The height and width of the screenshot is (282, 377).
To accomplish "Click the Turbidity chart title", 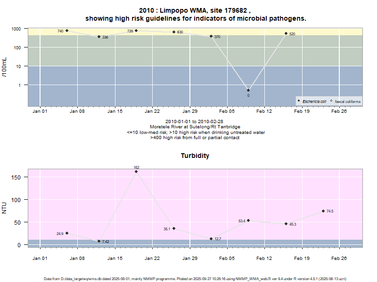I will click(x=195, y=156).
